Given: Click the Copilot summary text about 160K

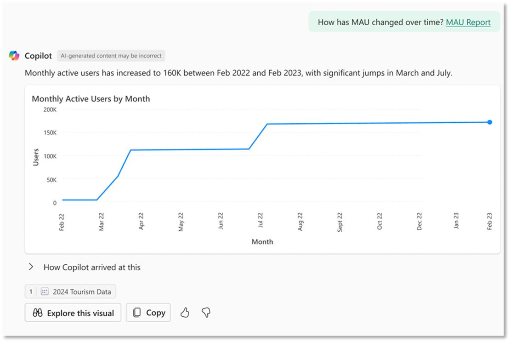Looking at the screenshot, I should point(238,73).
